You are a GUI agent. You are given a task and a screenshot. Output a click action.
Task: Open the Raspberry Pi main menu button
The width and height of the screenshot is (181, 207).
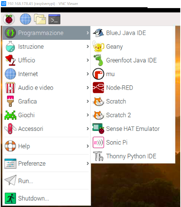coord(9,19)
